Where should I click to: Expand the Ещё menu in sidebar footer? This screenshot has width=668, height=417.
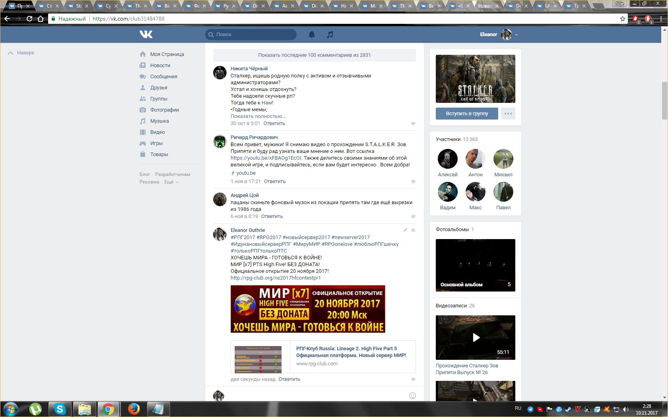click(171, 182)
